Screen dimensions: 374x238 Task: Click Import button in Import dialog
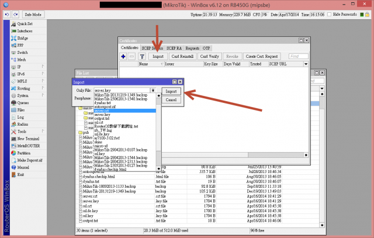pos(171,91)
